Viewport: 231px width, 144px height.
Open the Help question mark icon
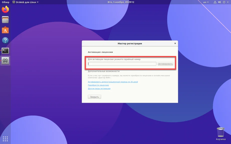coord(5,40)
